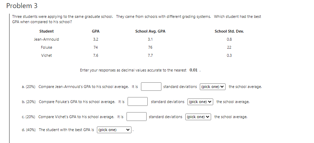Click the School Std. Dev. column header
The width and height of the screenshot is (314, 143).
click(229, 31)
